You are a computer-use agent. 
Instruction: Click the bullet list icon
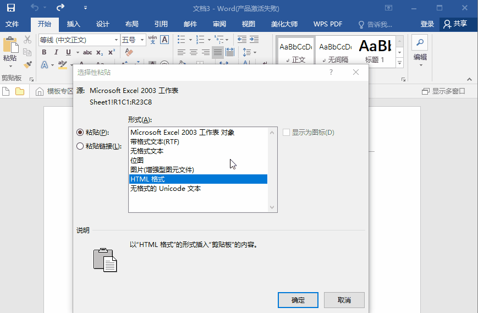(182, 40)
